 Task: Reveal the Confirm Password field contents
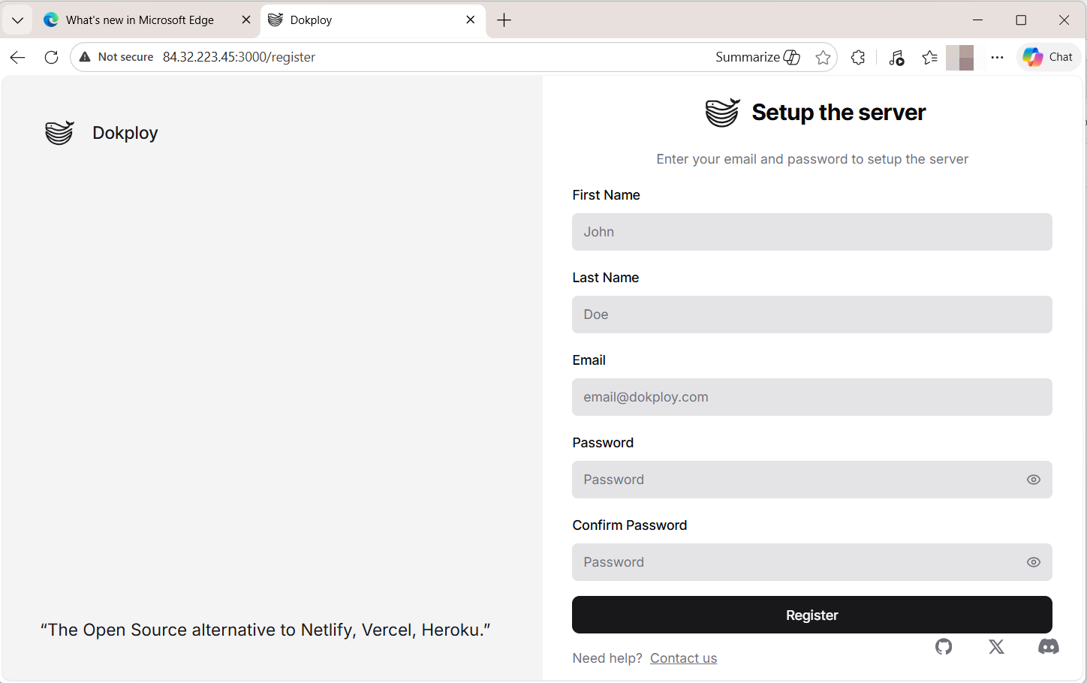click(1033, 561)
